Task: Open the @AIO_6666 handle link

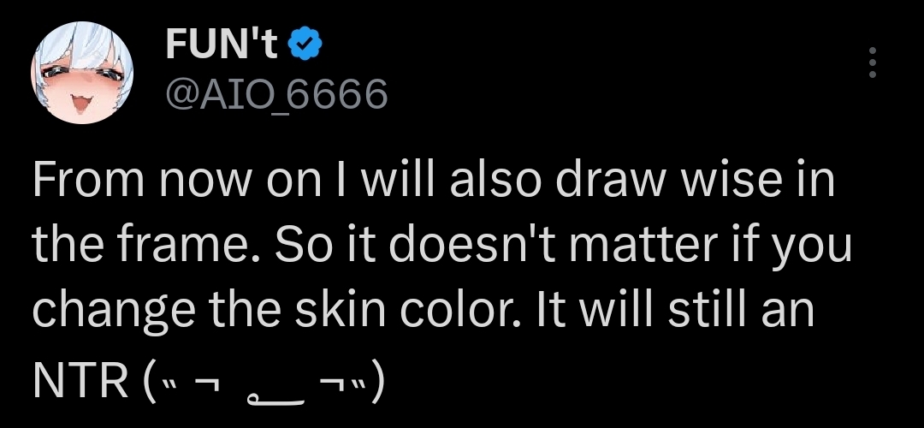Action: 275,92
